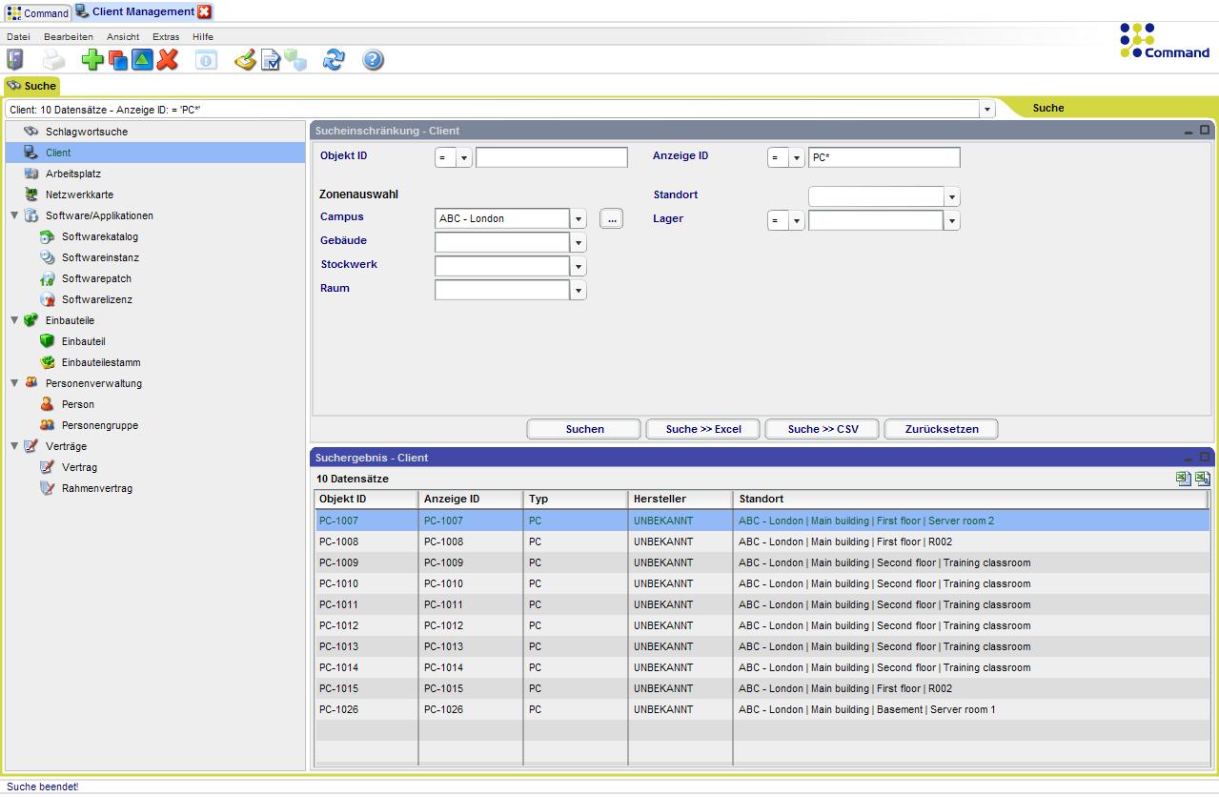Open the help icon in the toolbar

tap(372, 59)
